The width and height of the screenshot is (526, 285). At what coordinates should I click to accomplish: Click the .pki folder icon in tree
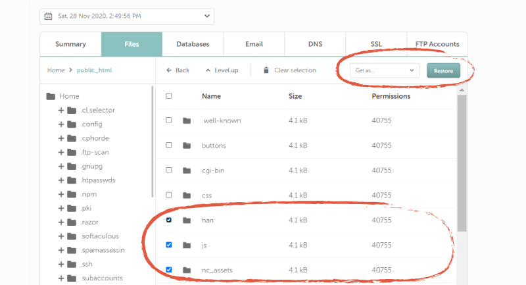click(72, 208)
